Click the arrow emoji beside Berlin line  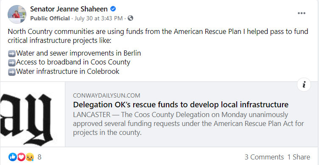[x=12, y=54]
